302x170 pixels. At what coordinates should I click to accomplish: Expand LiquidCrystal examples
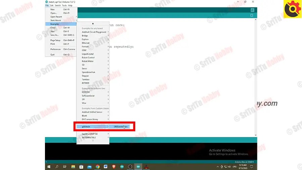tap(93, 54)
